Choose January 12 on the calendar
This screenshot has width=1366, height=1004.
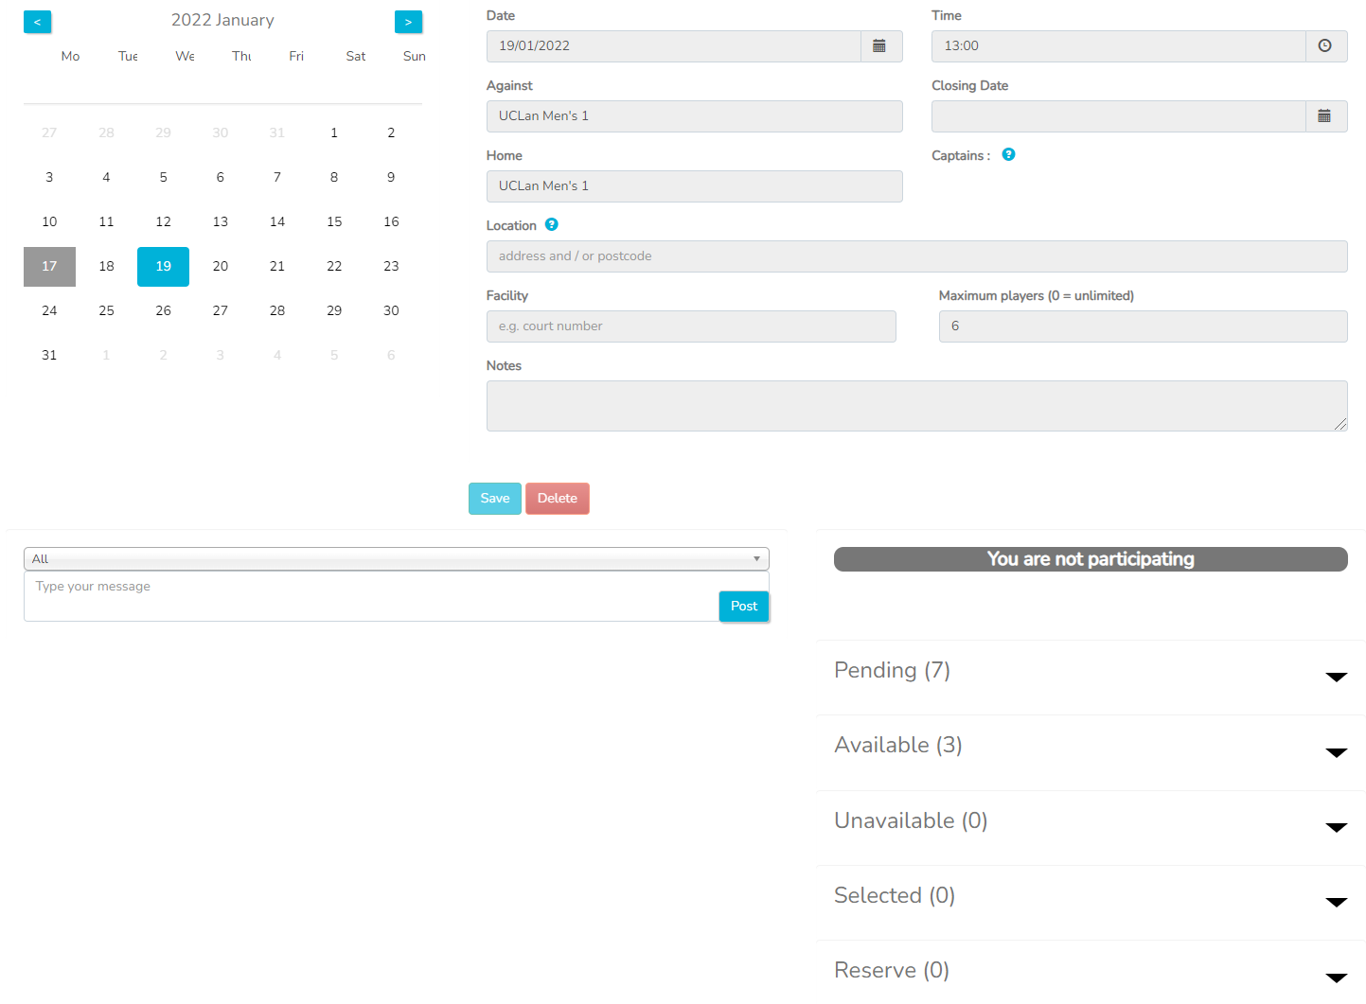(163, 222)
